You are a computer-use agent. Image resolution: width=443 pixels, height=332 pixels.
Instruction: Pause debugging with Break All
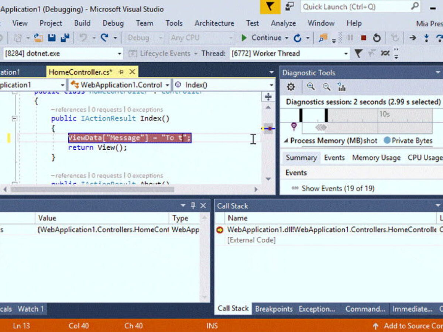pyautogui.click(x=350, y=38)
